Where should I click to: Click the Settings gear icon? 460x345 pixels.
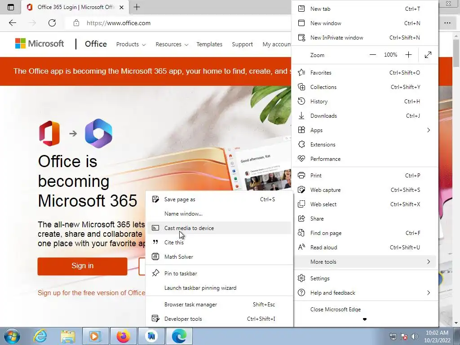point(301,278)
